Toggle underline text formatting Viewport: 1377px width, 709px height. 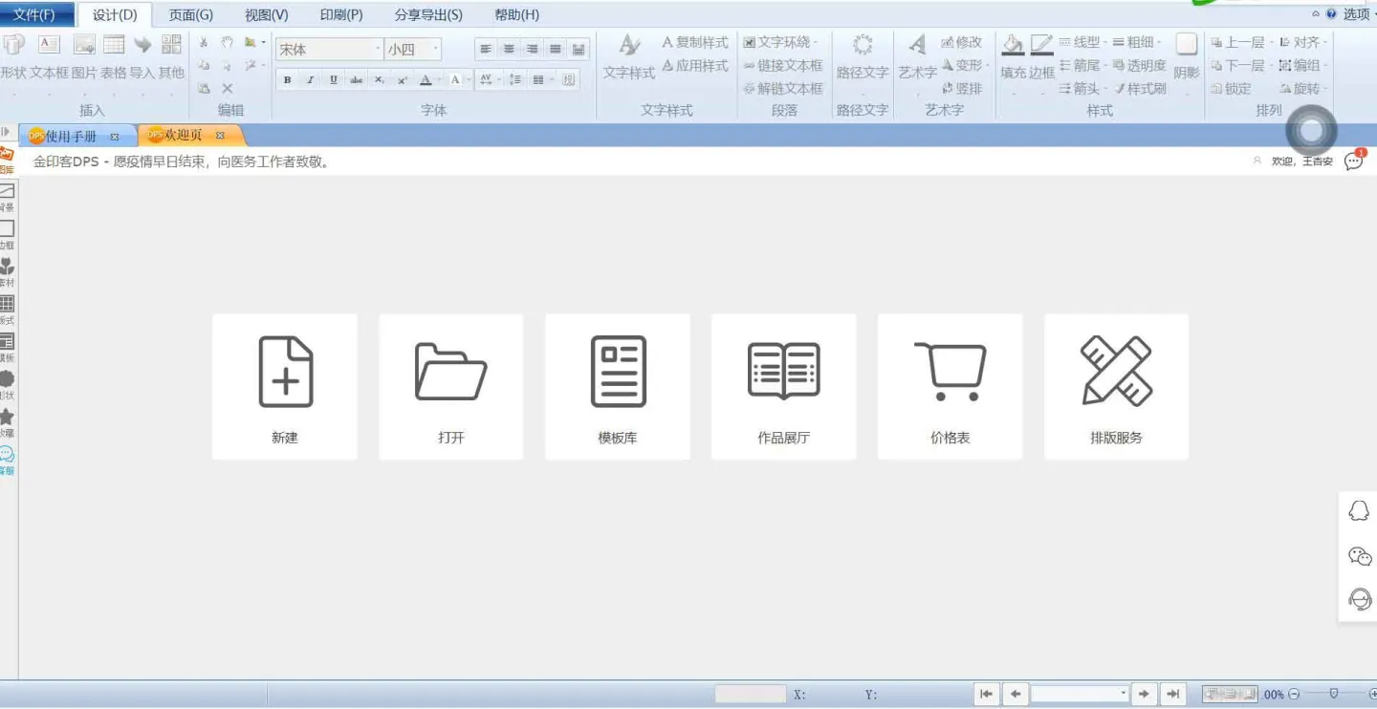coord(333,80)
